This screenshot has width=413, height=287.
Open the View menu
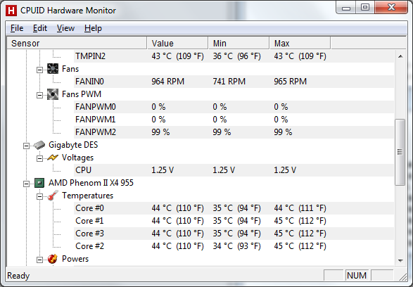pyautogui.click(x=65, y=28)
